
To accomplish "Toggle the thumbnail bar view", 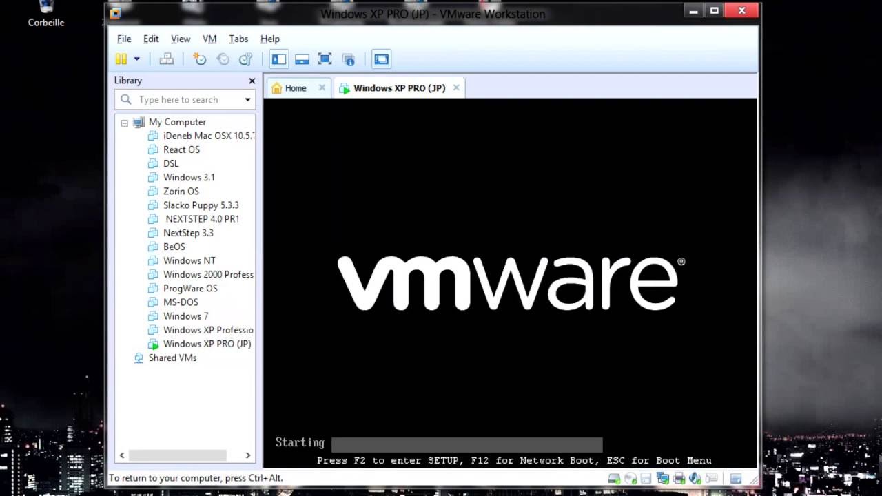I will pos(302,59).
